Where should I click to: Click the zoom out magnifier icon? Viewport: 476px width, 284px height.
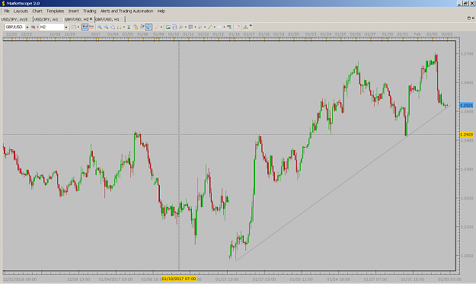[107, 27]
